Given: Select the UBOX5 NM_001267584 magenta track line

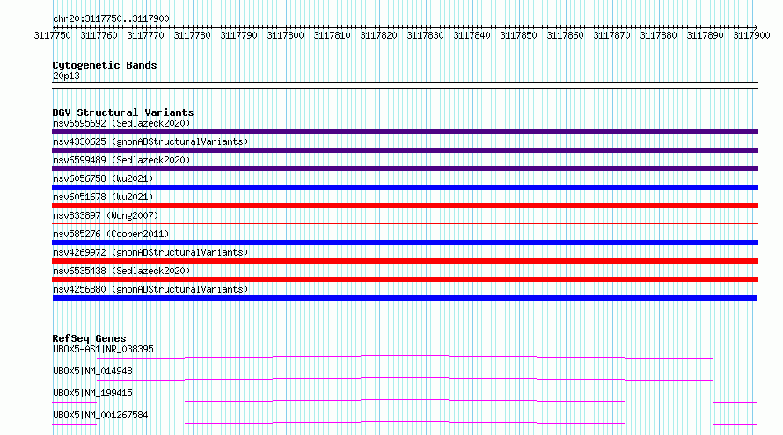Looking at the screenshot, I should coord(405,423).
